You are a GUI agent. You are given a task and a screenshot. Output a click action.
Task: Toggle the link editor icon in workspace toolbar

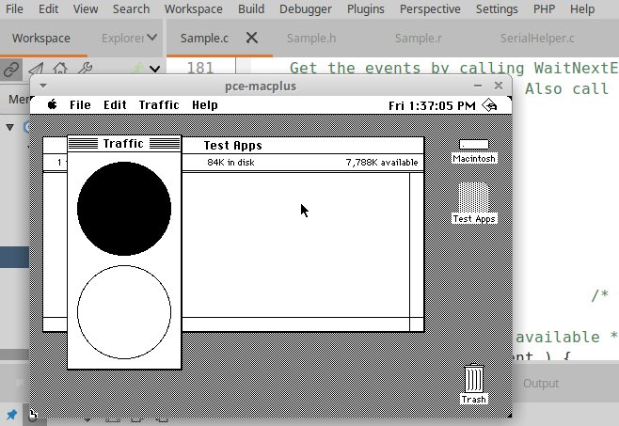coord(11,70)
